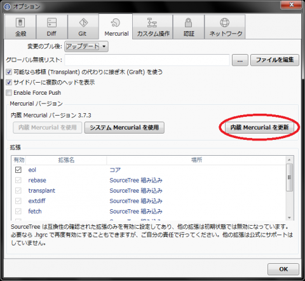305x281 pixels.
Task: Select the extdiff extension name
Action: (37, 201)
